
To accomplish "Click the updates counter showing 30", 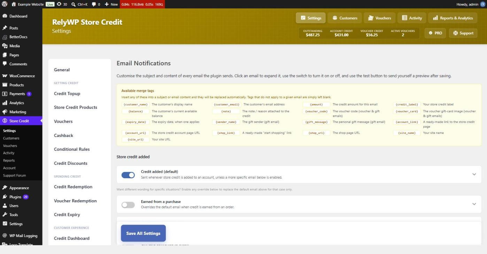I will (x=62, y=4).
